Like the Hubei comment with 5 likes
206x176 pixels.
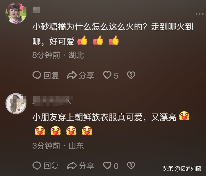click(107, 75)
